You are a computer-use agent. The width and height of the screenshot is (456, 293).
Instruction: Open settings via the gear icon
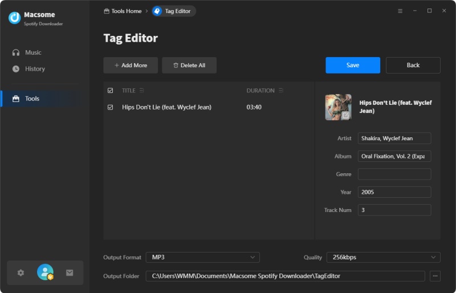21,272
